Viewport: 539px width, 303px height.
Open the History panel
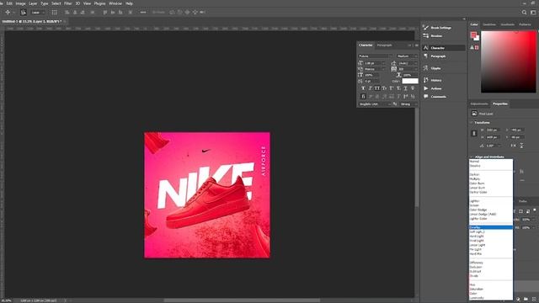[x=444, y=80]
